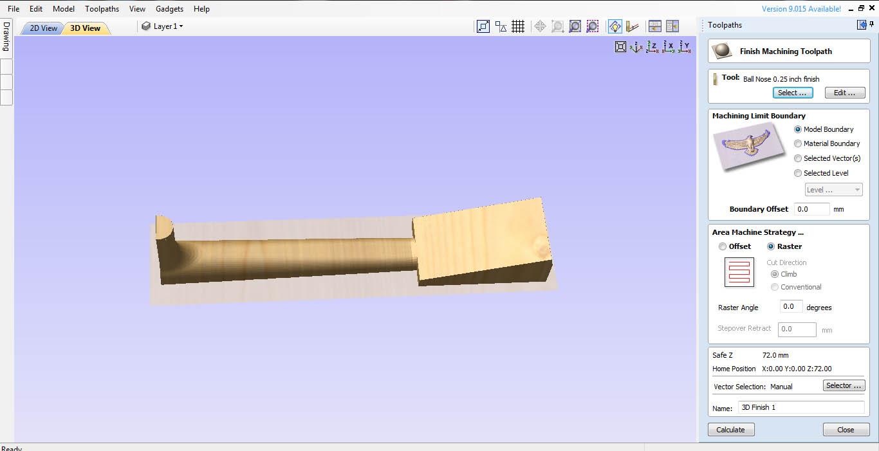Viewport: 879px width, 451px height.
Task: Click the raster strategy pattern preview
Action: pos(739,272)
